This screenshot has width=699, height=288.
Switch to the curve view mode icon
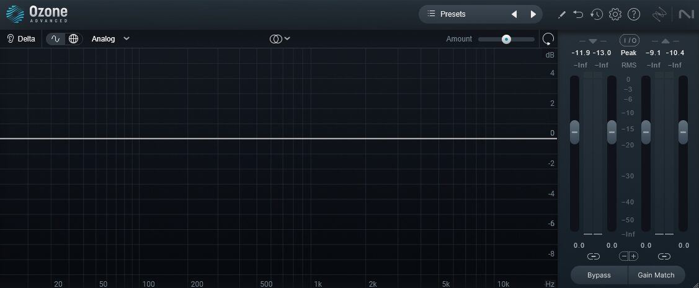coord(56,39)
